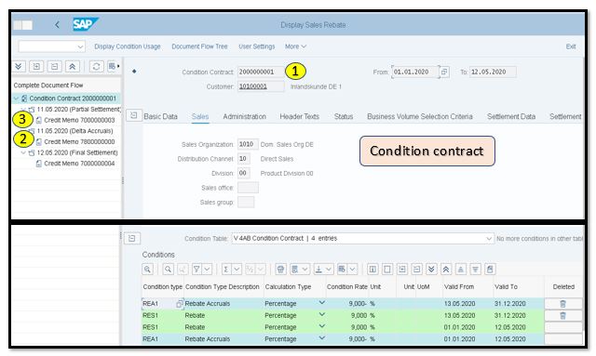Click the Exit button
The image size is (596, 356).
571,46
